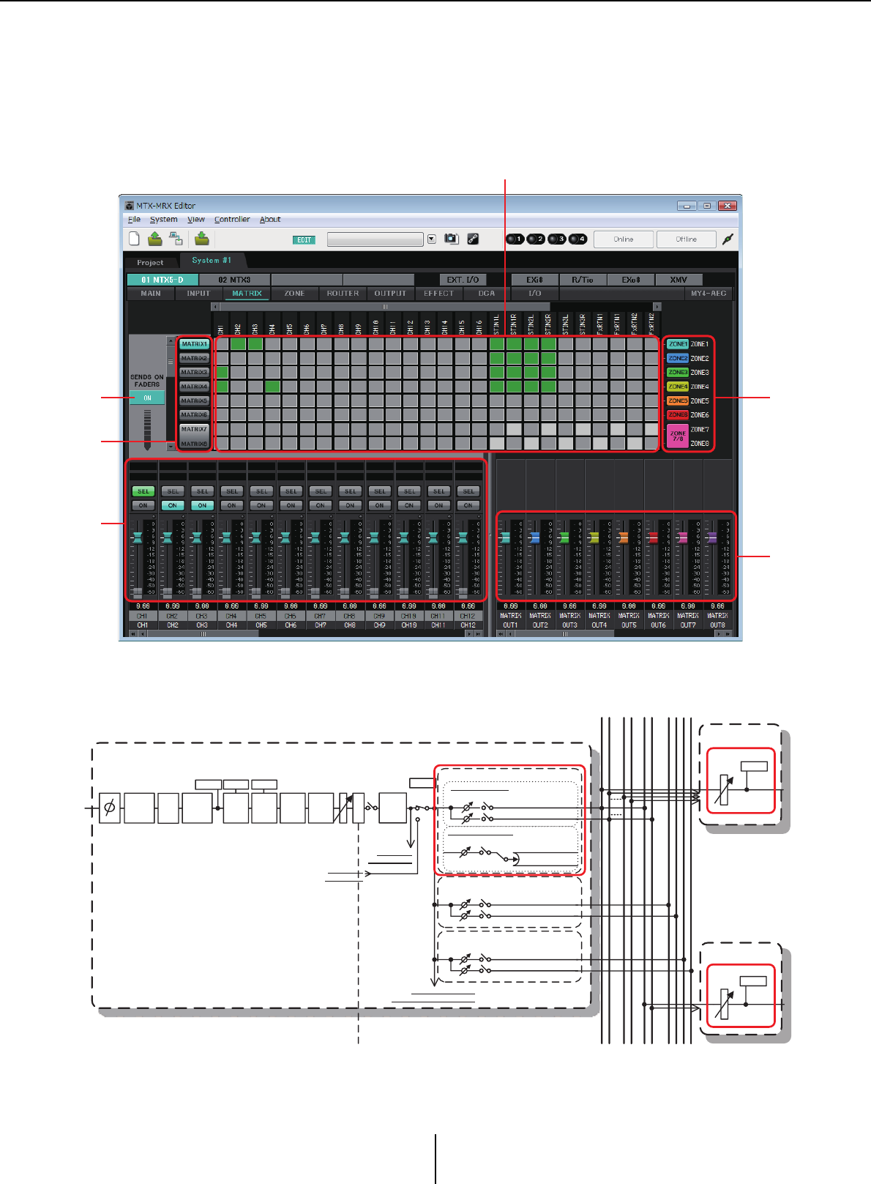The image size is (871, 1184).
Task: Click the link icon beside camera
Action: click(473, 239)
